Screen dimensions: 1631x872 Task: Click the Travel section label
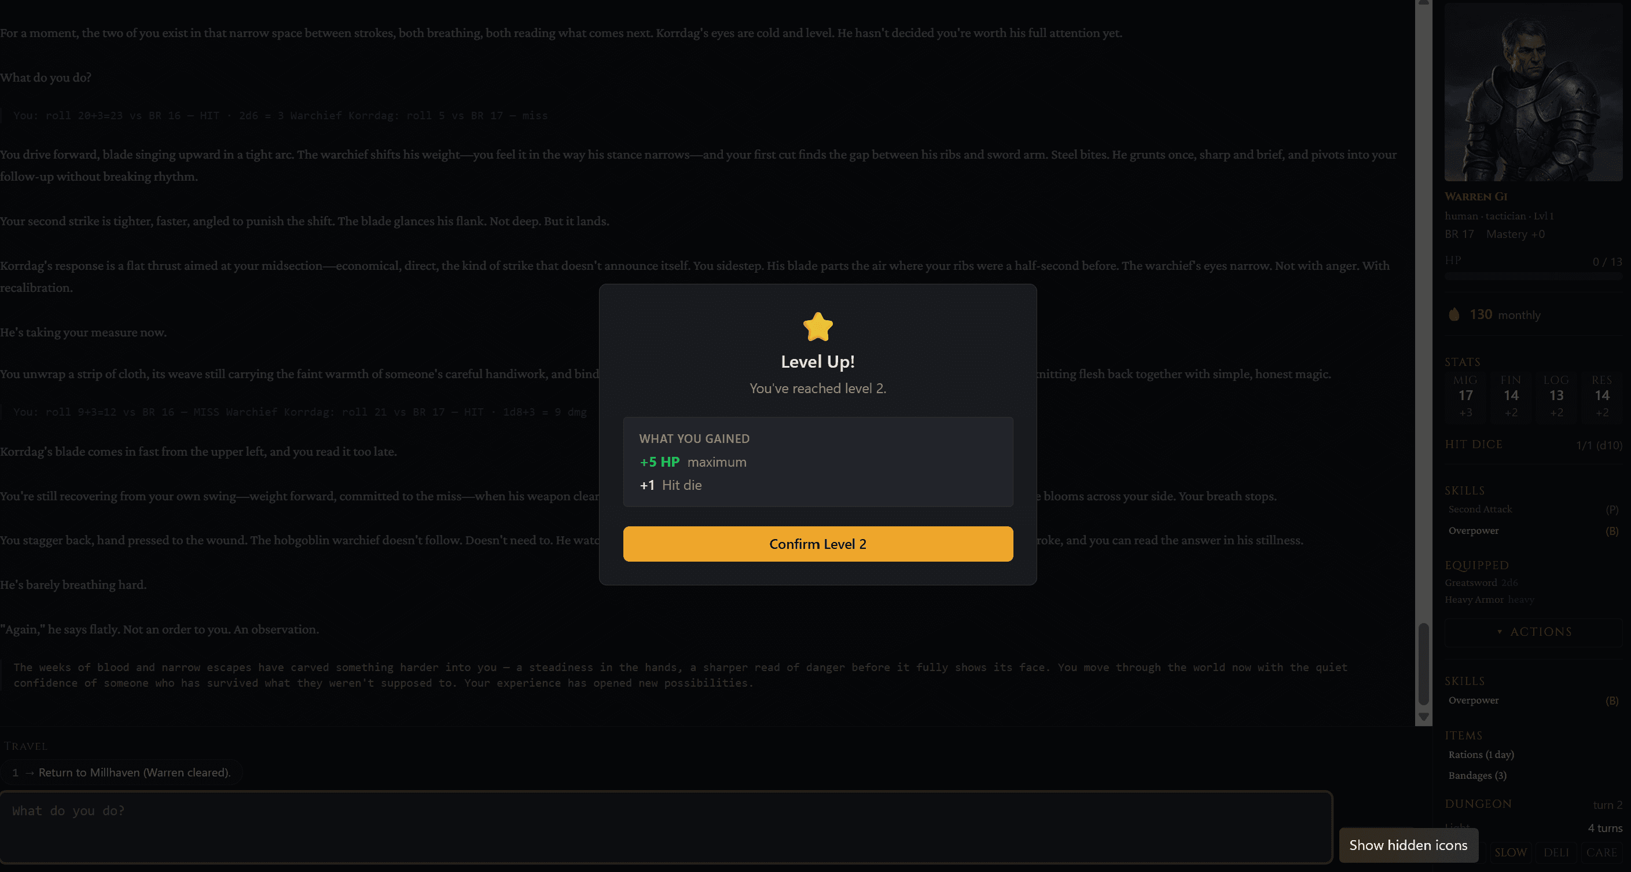click(x=25, y=746)
